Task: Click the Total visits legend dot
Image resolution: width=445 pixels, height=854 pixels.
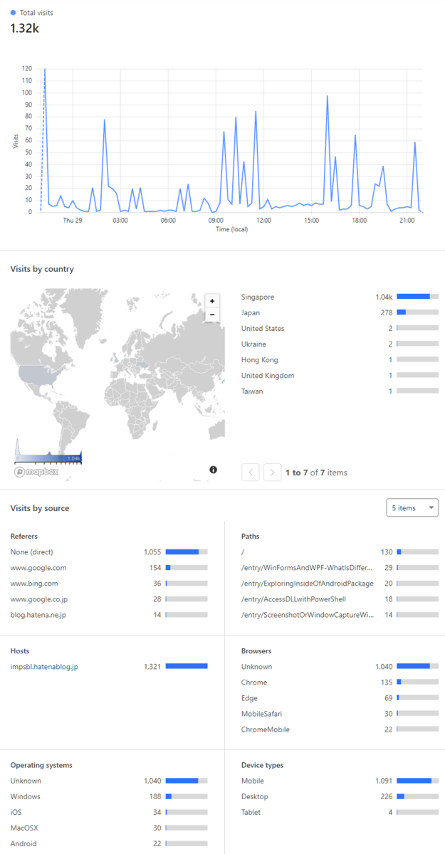Action: coord(13,13)
